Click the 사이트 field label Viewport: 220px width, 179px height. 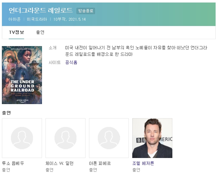pyautogui.click(x=55, y=62)
